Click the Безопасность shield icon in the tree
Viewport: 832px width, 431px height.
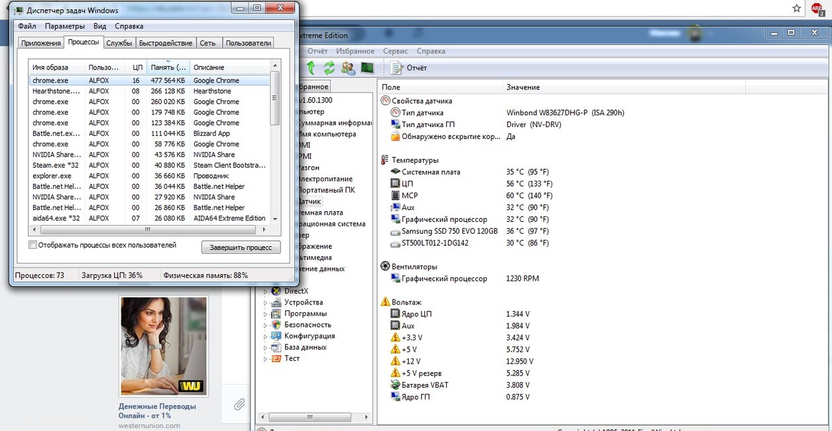tap(277, 325)
